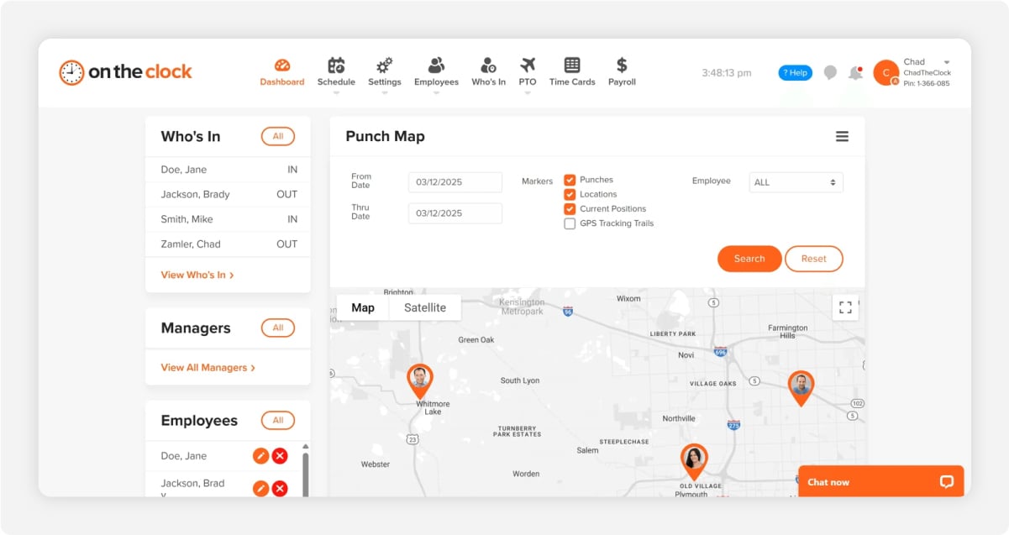Screen dimensions: 1009x535
Task: Open the PTO airplane icon
Action: (x=528, y=65)
